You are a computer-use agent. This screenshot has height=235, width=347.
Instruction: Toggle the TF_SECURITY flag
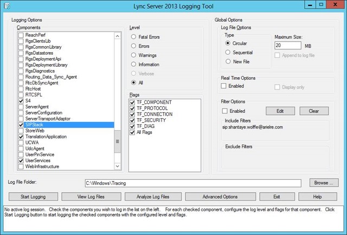coord(132,120)
